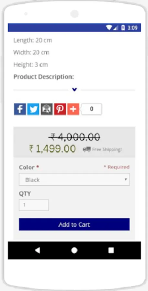
Task: Click the Color dropdown arrow
Action: coord(126,179)
